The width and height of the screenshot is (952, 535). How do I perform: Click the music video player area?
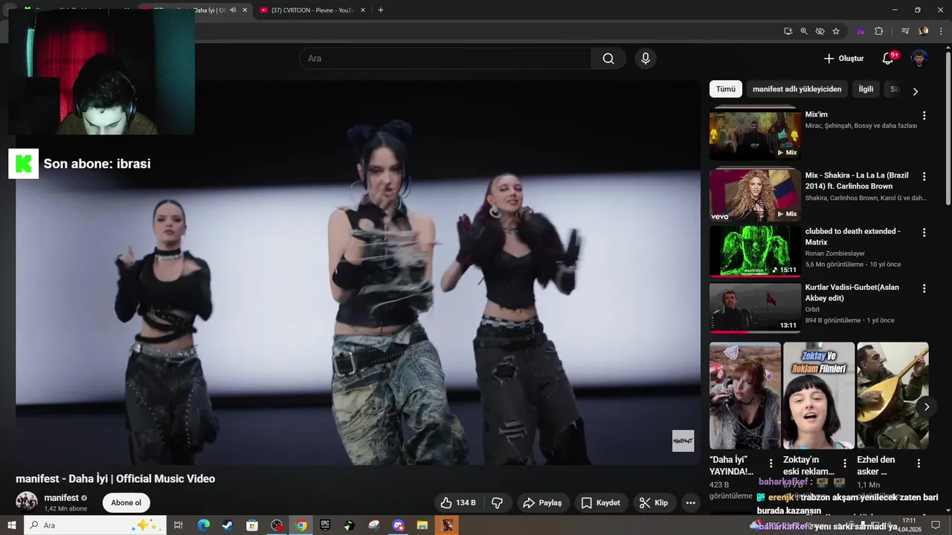tap(358, 273)
